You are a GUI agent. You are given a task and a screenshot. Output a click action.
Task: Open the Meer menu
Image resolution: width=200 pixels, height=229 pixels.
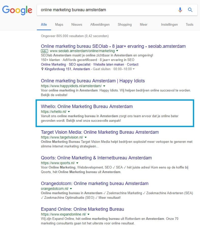[144, 25]
